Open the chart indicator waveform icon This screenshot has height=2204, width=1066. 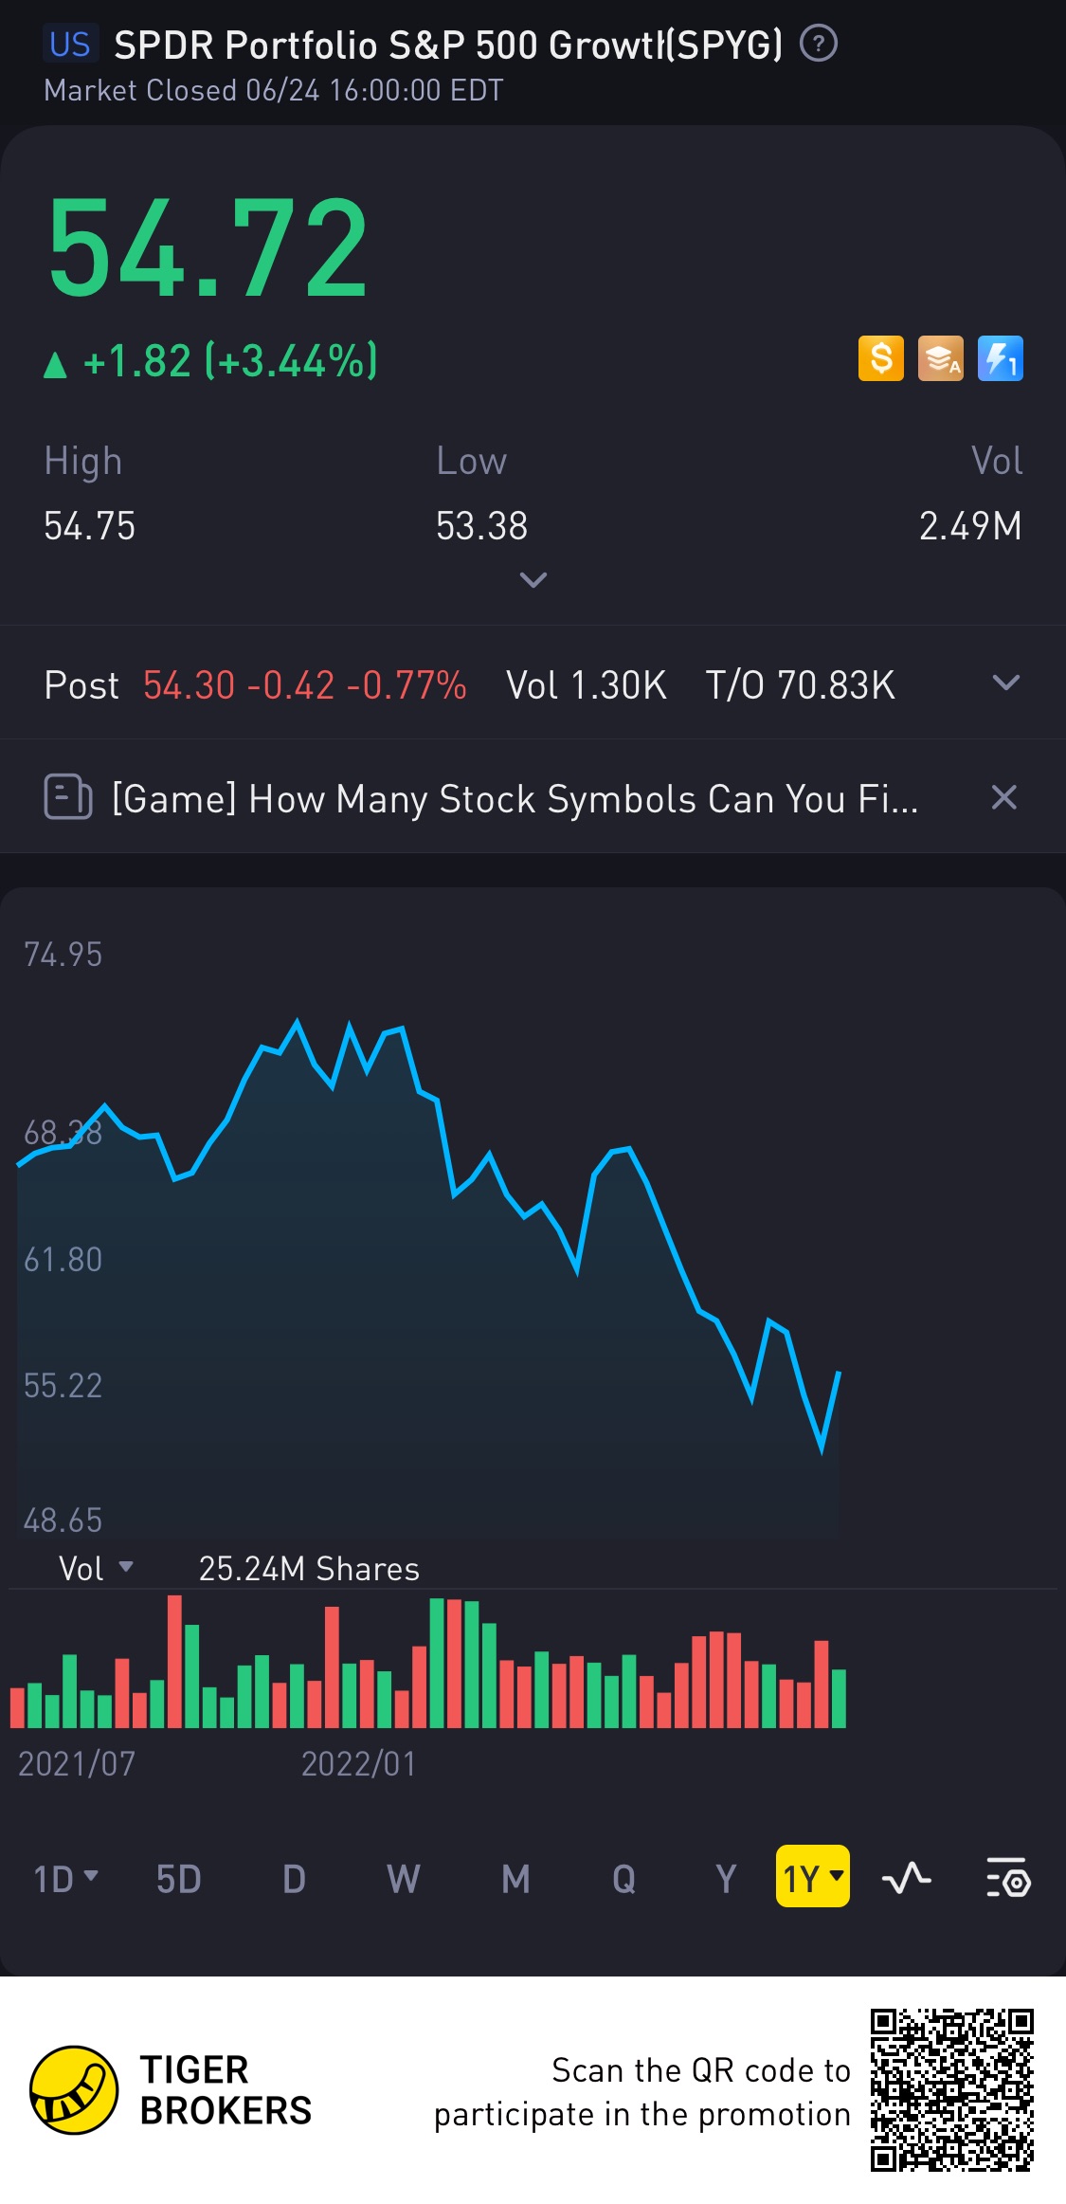pos(906,1877)
